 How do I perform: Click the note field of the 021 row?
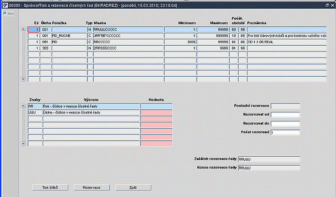[x=287, y=29]
